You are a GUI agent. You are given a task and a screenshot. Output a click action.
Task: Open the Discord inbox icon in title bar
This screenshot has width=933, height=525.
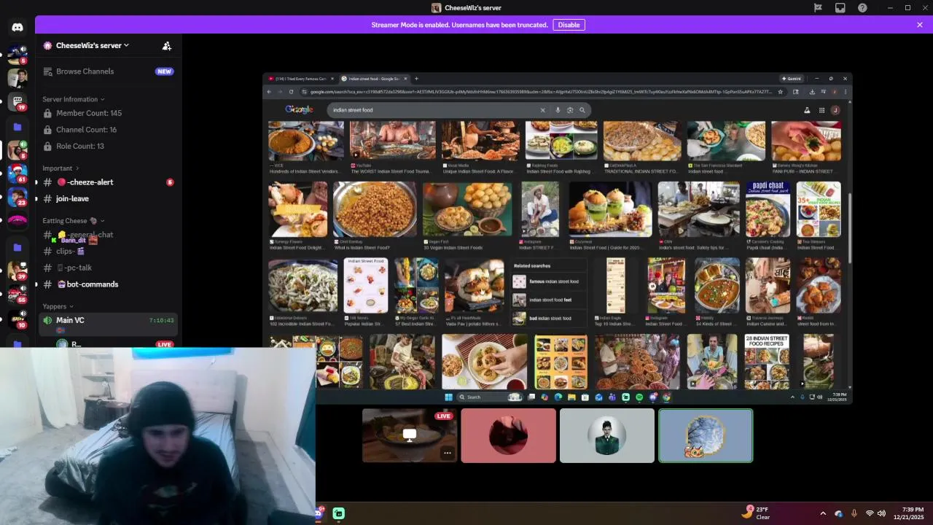point(840,8)
